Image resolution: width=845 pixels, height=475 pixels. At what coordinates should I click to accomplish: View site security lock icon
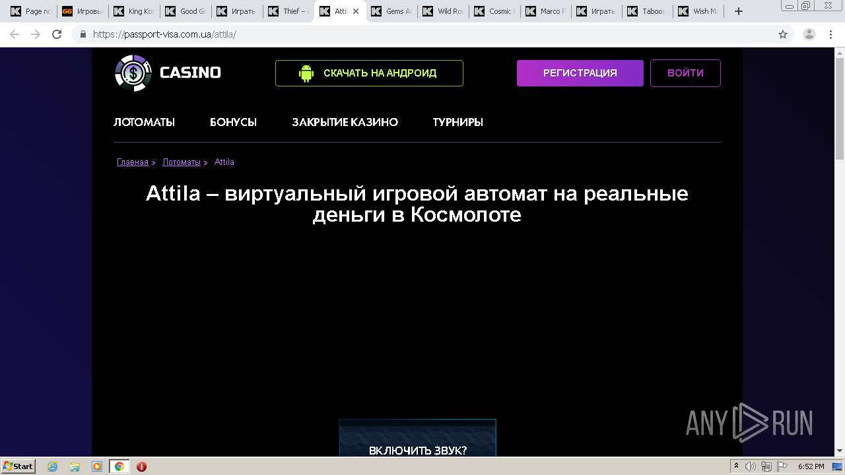pyautogui.click(x=83, y=34)
